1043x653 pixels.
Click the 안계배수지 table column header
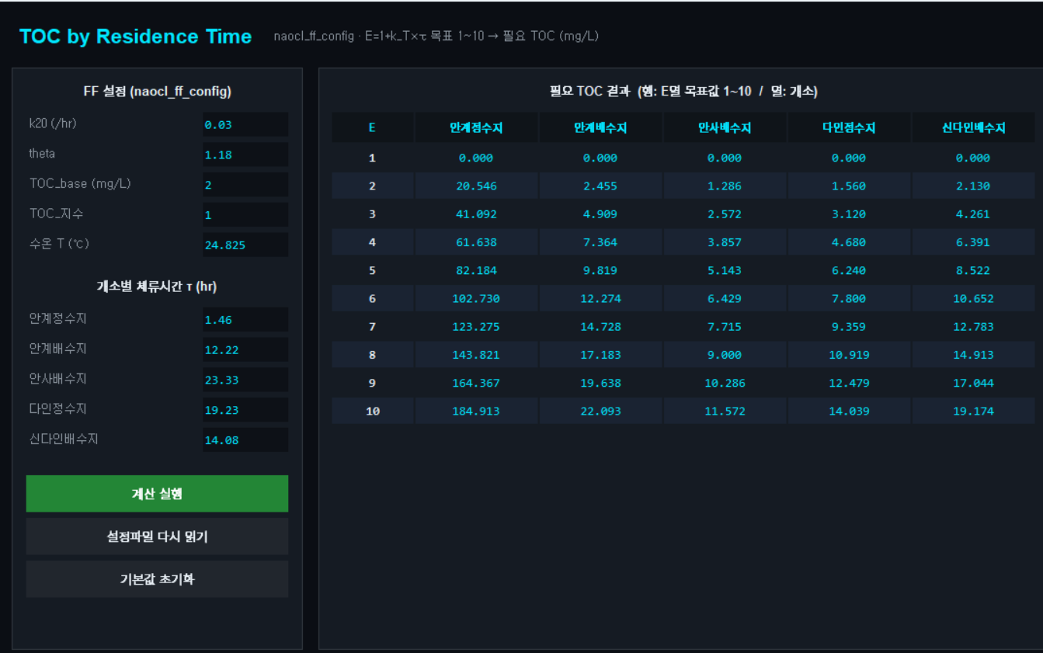[x=600, y=128]
